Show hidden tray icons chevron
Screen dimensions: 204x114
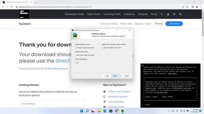(x=169, y=111)
